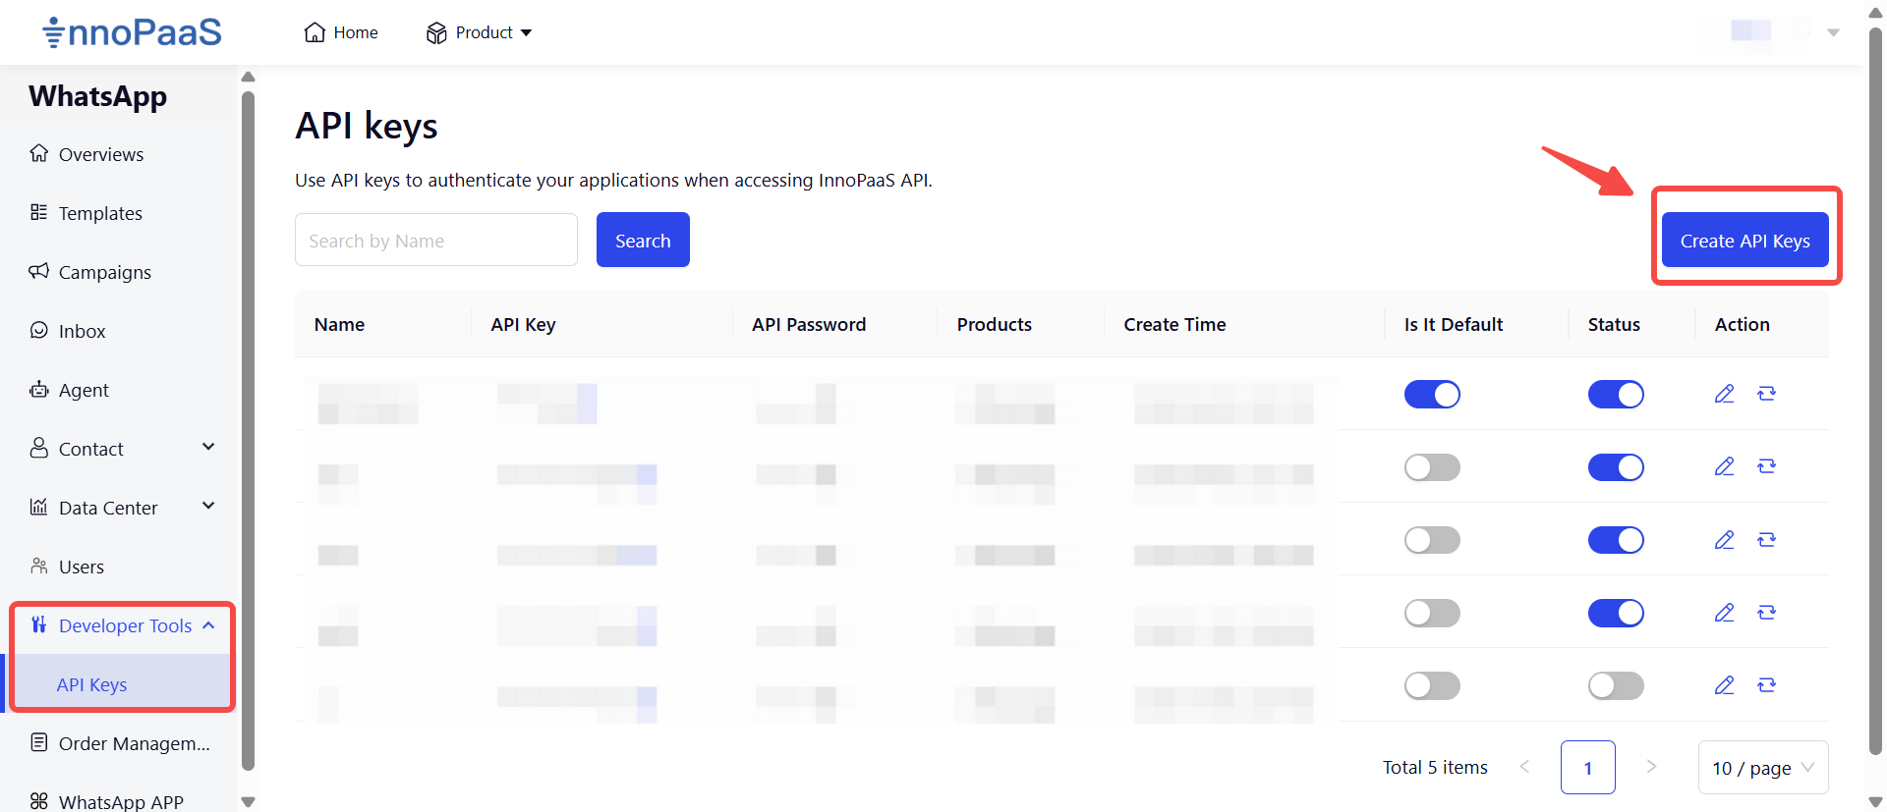Image resolution: width=1887 pixels, height=812 pixels.
Task: Open the user account dropdown arrow
Action: pos(1833,32)
